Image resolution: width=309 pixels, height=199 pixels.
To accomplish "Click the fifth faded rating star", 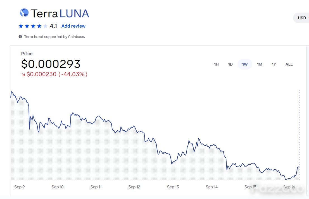I will 45,26.
